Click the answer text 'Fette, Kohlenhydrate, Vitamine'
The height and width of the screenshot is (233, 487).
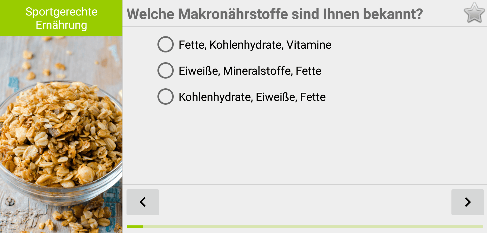coord(255,45)
